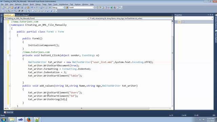Open the Solution Explorer side tab
Viewport: 217px width, 122px height.
(x=216, y=21)
